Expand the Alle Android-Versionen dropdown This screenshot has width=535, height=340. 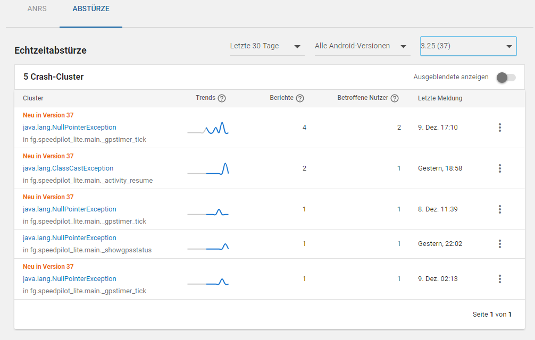coord(362,46)
